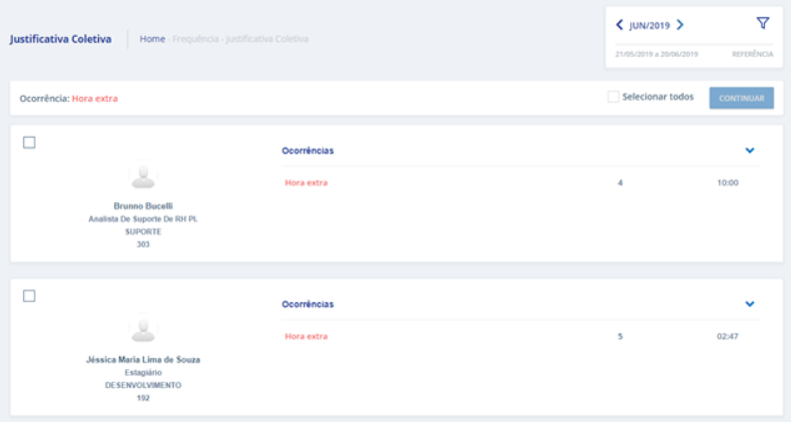Click Jéssica Maria Lima de Souza's avatar
Image resolution: width=791 pixels, height=422 pixels.
coord(144,329)
